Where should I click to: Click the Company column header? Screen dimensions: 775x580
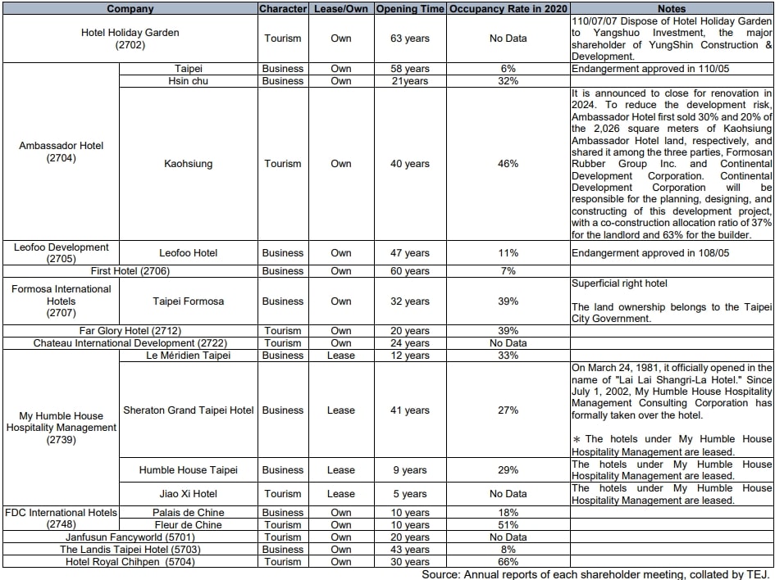[130, 9]
